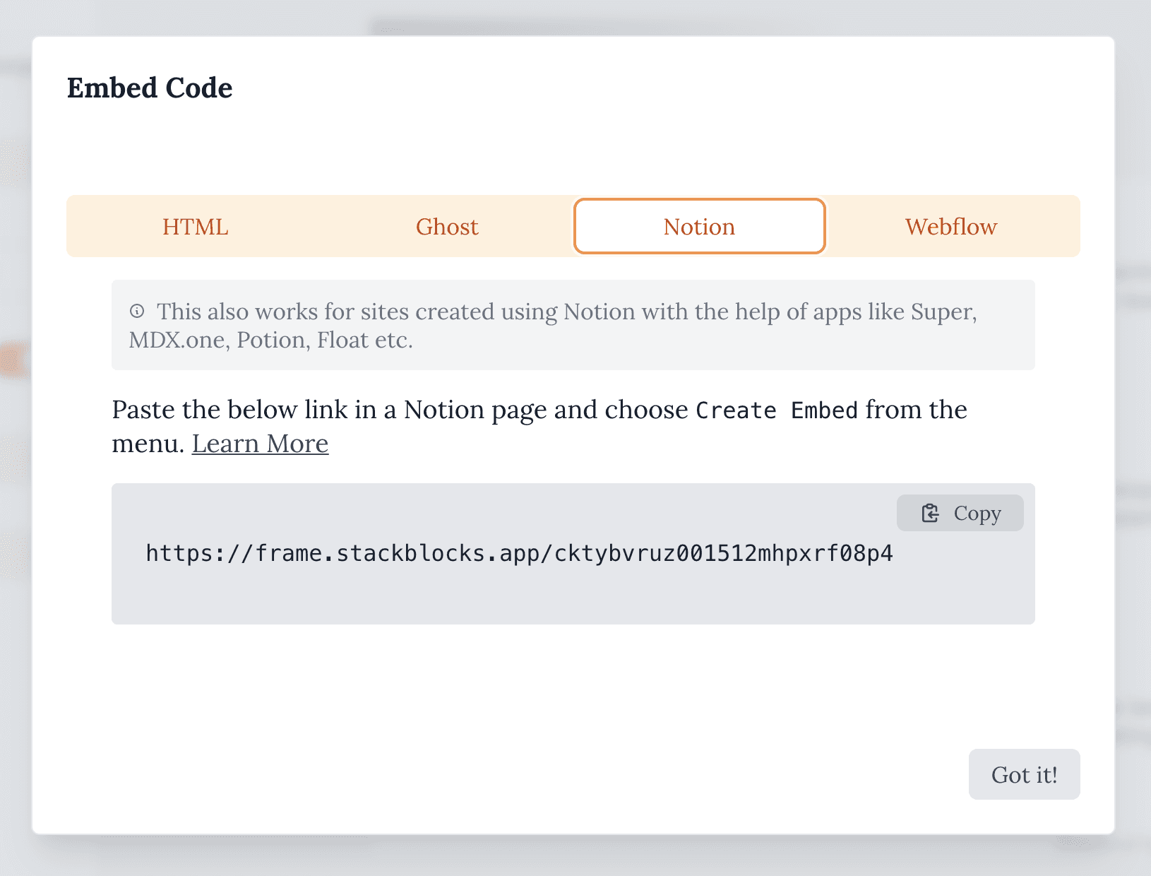Screen dimensions: 1151x876
Task: Select the HTML embed tab
Action: (194, 226)
